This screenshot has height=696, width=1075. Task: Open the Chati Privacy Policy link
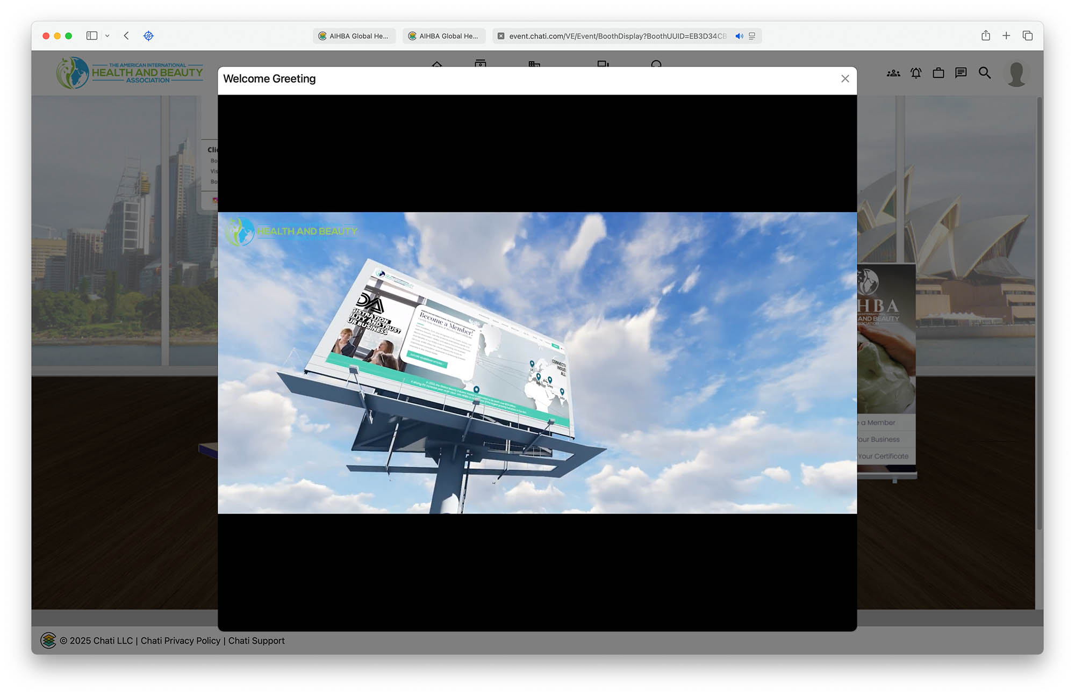(x=180, y=641)
